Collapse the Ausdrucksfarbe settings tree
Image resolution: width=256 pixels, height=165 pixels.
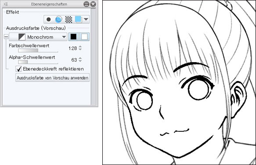[6, 37]
